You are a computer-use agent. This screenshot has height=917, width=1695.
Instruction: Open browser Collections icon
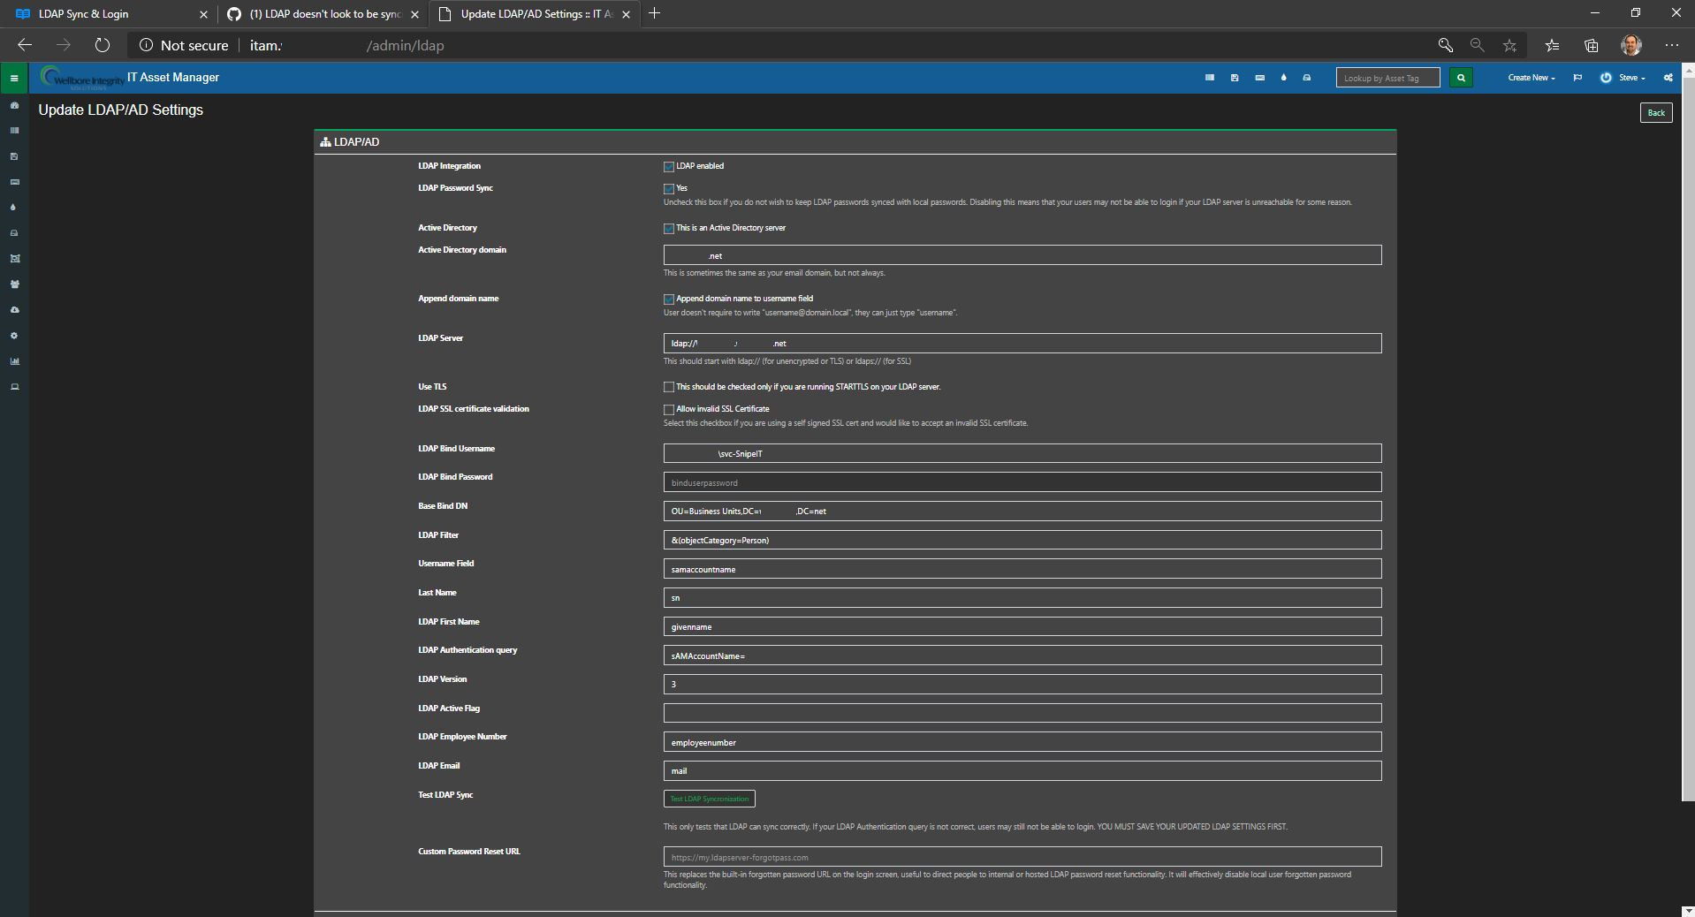[1592, 45]
